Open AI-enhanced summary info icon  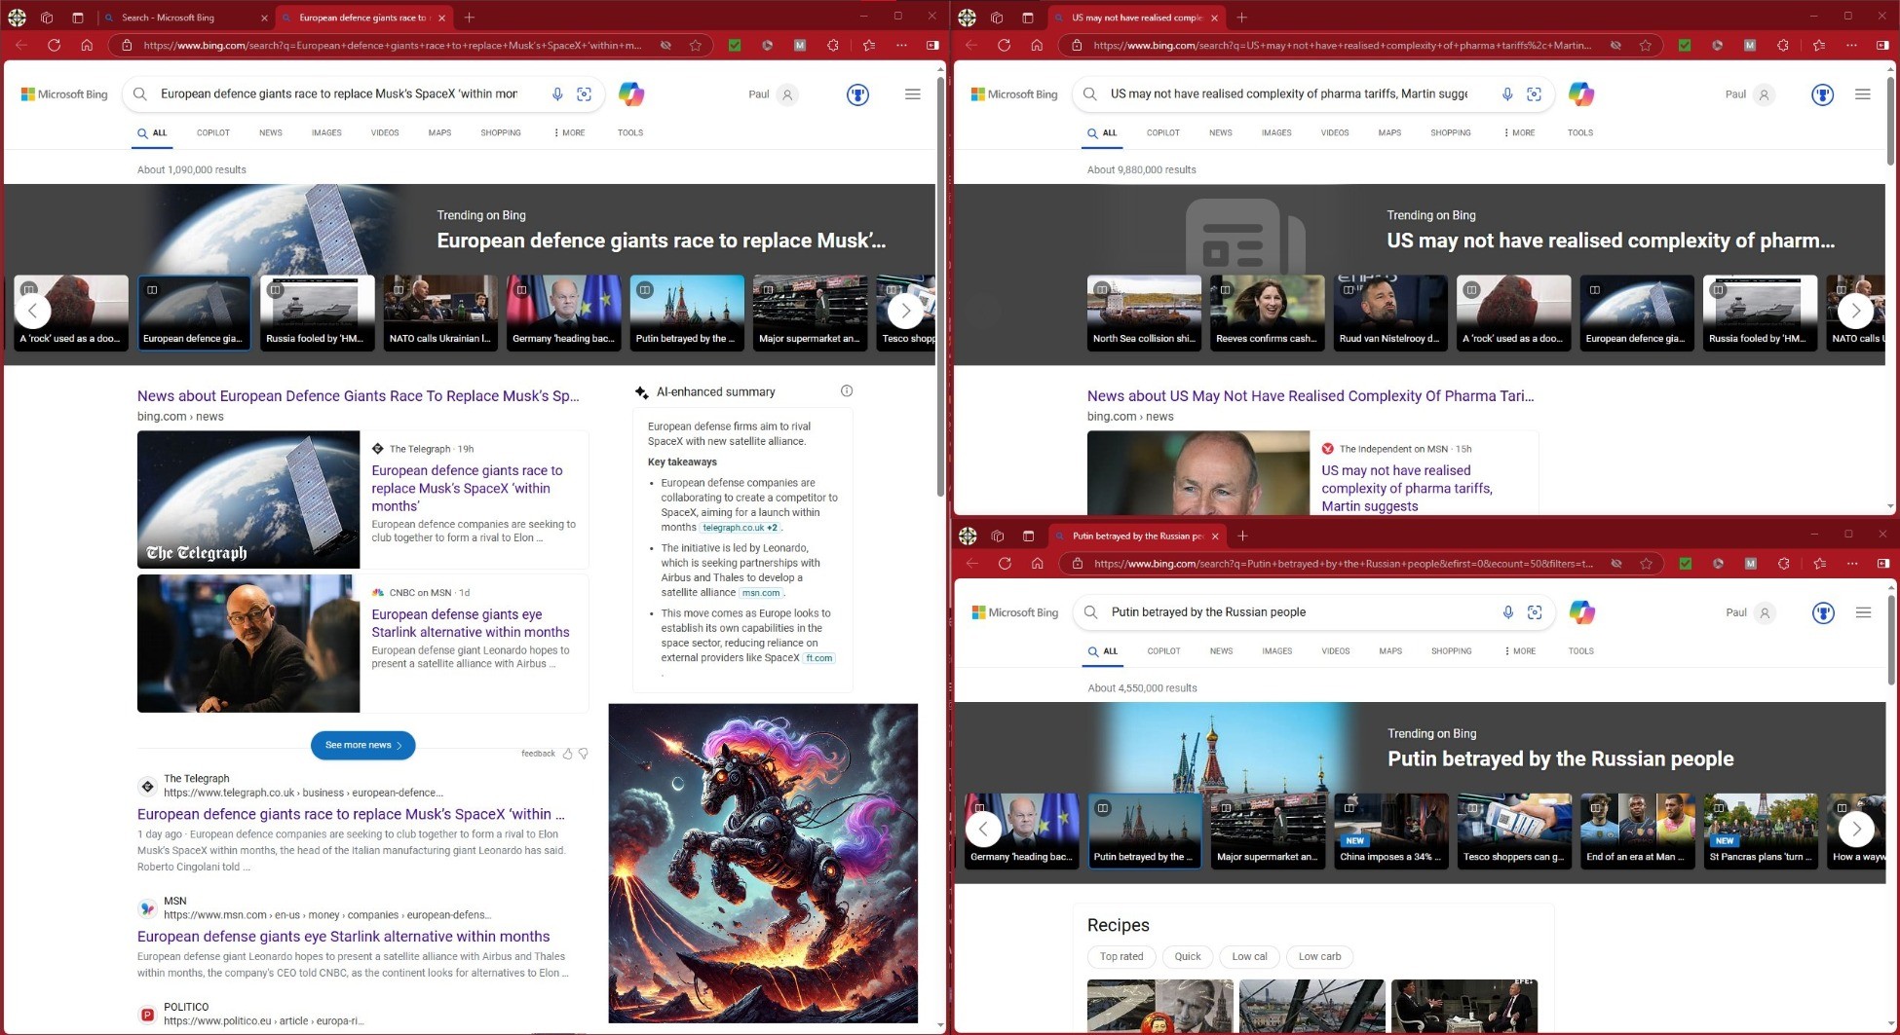pyautogui.click(x=847, y=391)
